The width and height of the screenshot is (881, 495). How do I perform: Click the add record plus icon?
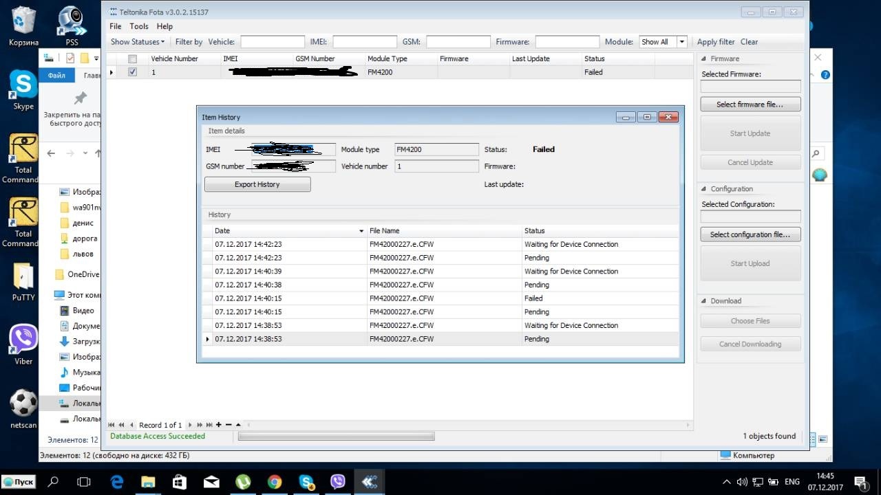point(219,425)
